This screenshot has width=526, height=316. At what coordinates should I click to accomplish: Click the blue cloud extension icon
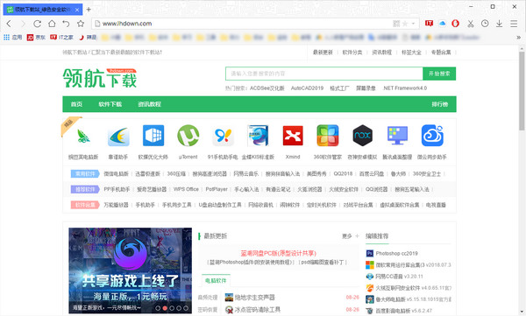[x=442, y=23]
